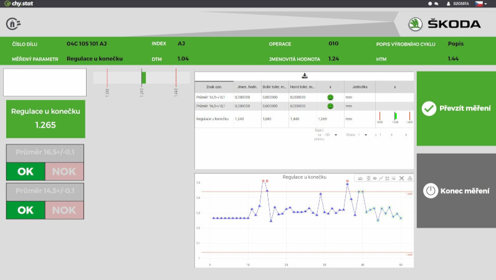Open the rows per page dropdown
496x280 pixels.
pyautogui.click(x=330, y=134)
